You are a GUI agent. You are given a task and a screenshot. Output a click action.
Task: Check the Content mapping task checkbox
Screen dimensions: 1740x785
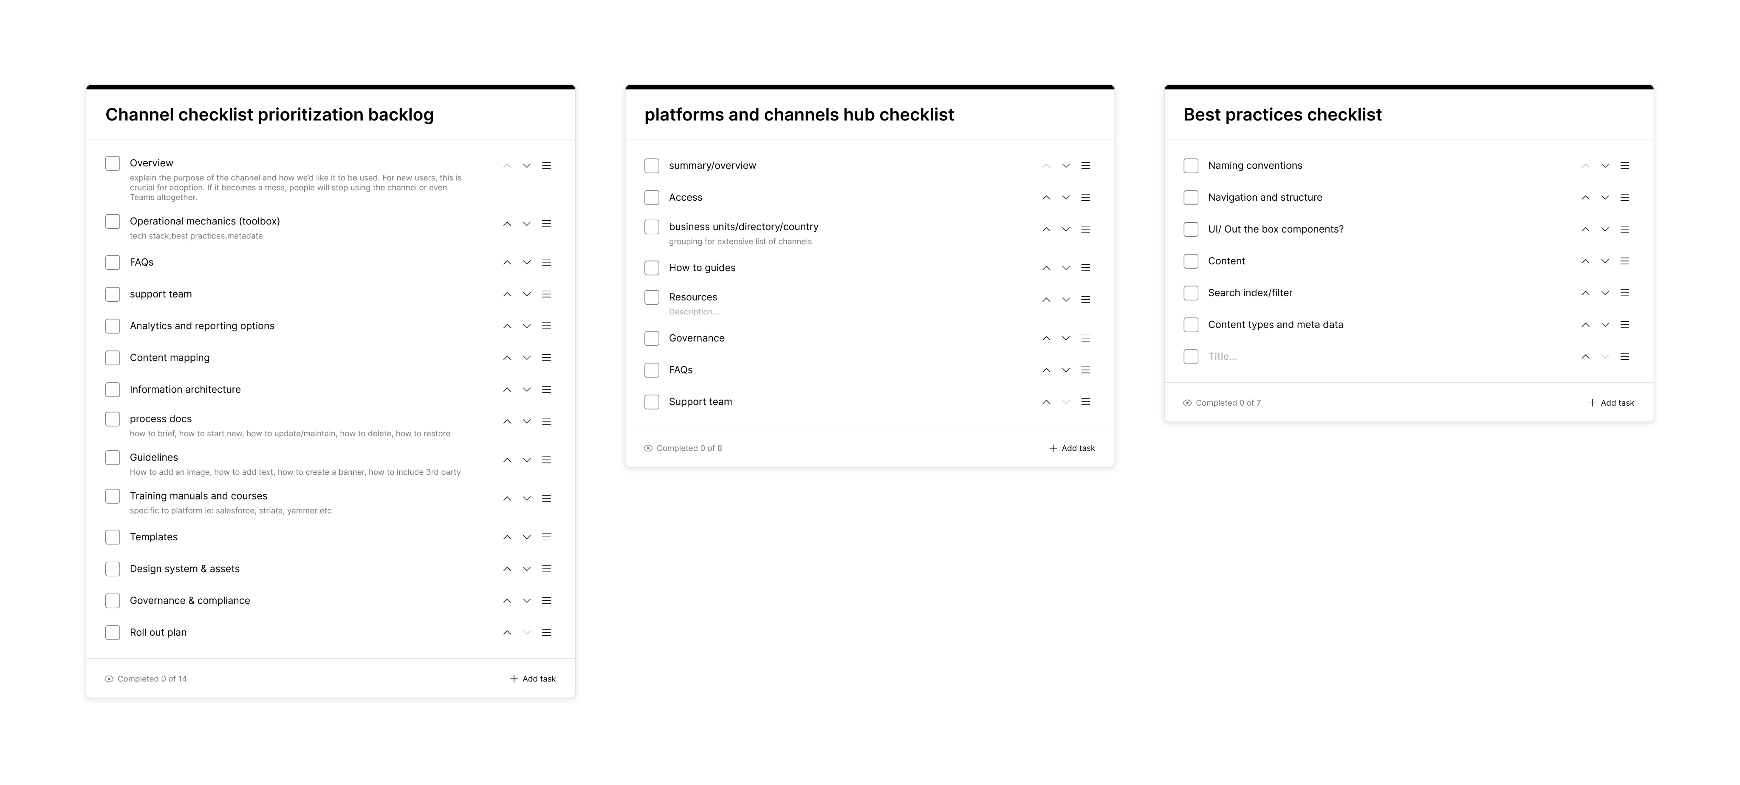[113, 358]
